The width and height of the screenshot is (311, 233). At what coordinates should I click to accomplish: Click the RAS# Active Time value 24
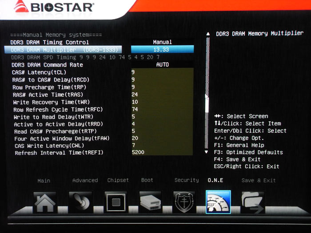coord(135,95)
